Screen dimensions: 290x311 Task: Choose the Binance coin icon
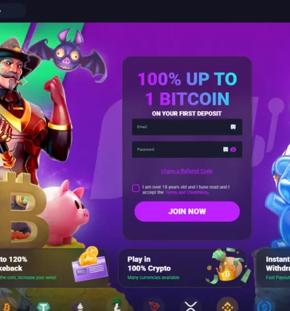pyautogui.click(x=227, y=306)
